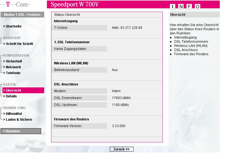Open the Details status page

pos(10,96)
